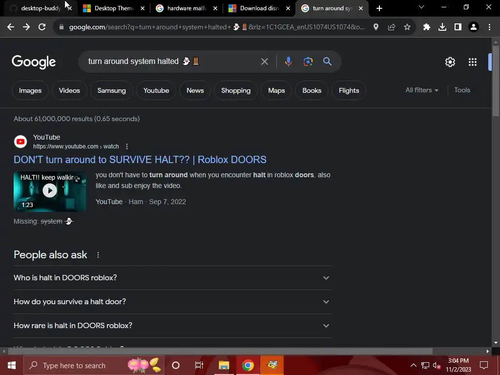The height and width of the screenshot is (375, 500).
Task: Toggle the Chrome side panel icon
Action: coord(458,27)
